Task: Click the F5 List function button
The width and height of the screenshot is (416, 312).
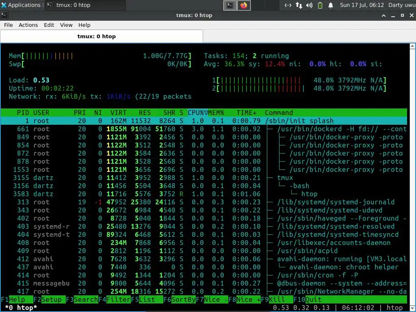Action: coord(147,299)
